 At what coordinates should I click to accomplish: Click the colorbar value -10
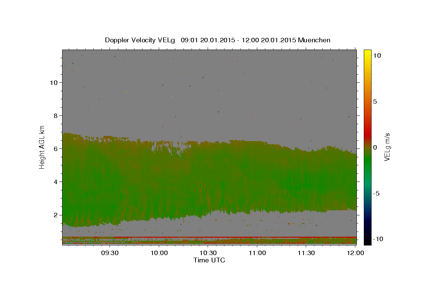tap(377, 239)
